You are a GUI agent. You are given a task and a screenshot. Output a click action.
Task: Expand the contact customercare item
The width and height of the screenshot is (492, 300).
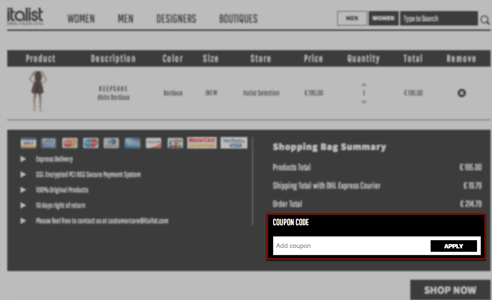(x=23, y=221)
